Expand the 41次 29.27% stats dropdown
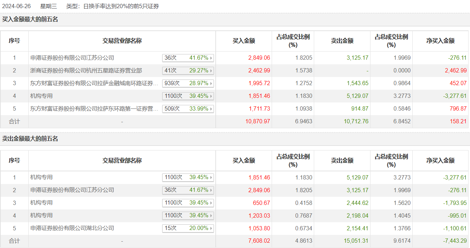 point(188,71)
